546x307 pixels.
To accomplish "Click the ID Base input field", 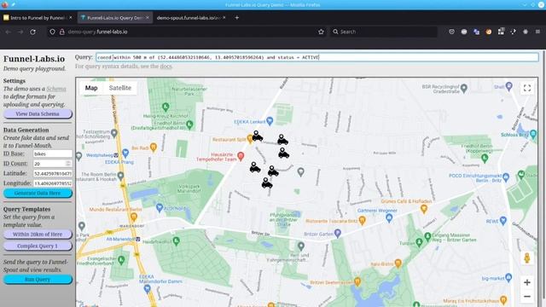I will pyautogui.click(x=53, y=153).
